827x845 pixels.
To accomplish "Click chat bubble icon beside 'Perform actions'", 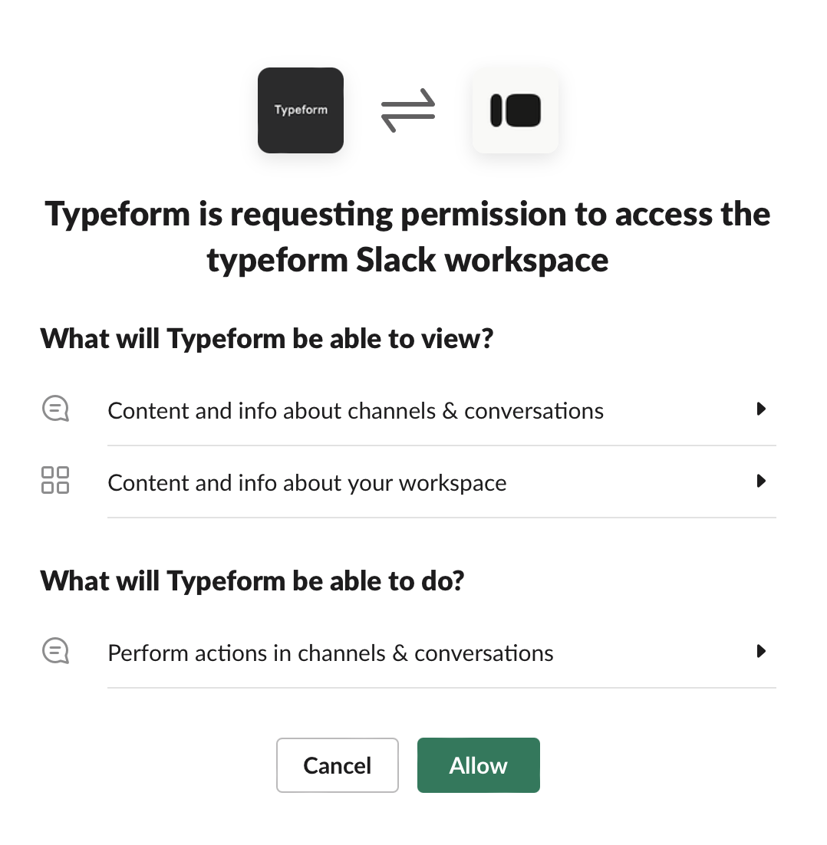I will [55, 651].
